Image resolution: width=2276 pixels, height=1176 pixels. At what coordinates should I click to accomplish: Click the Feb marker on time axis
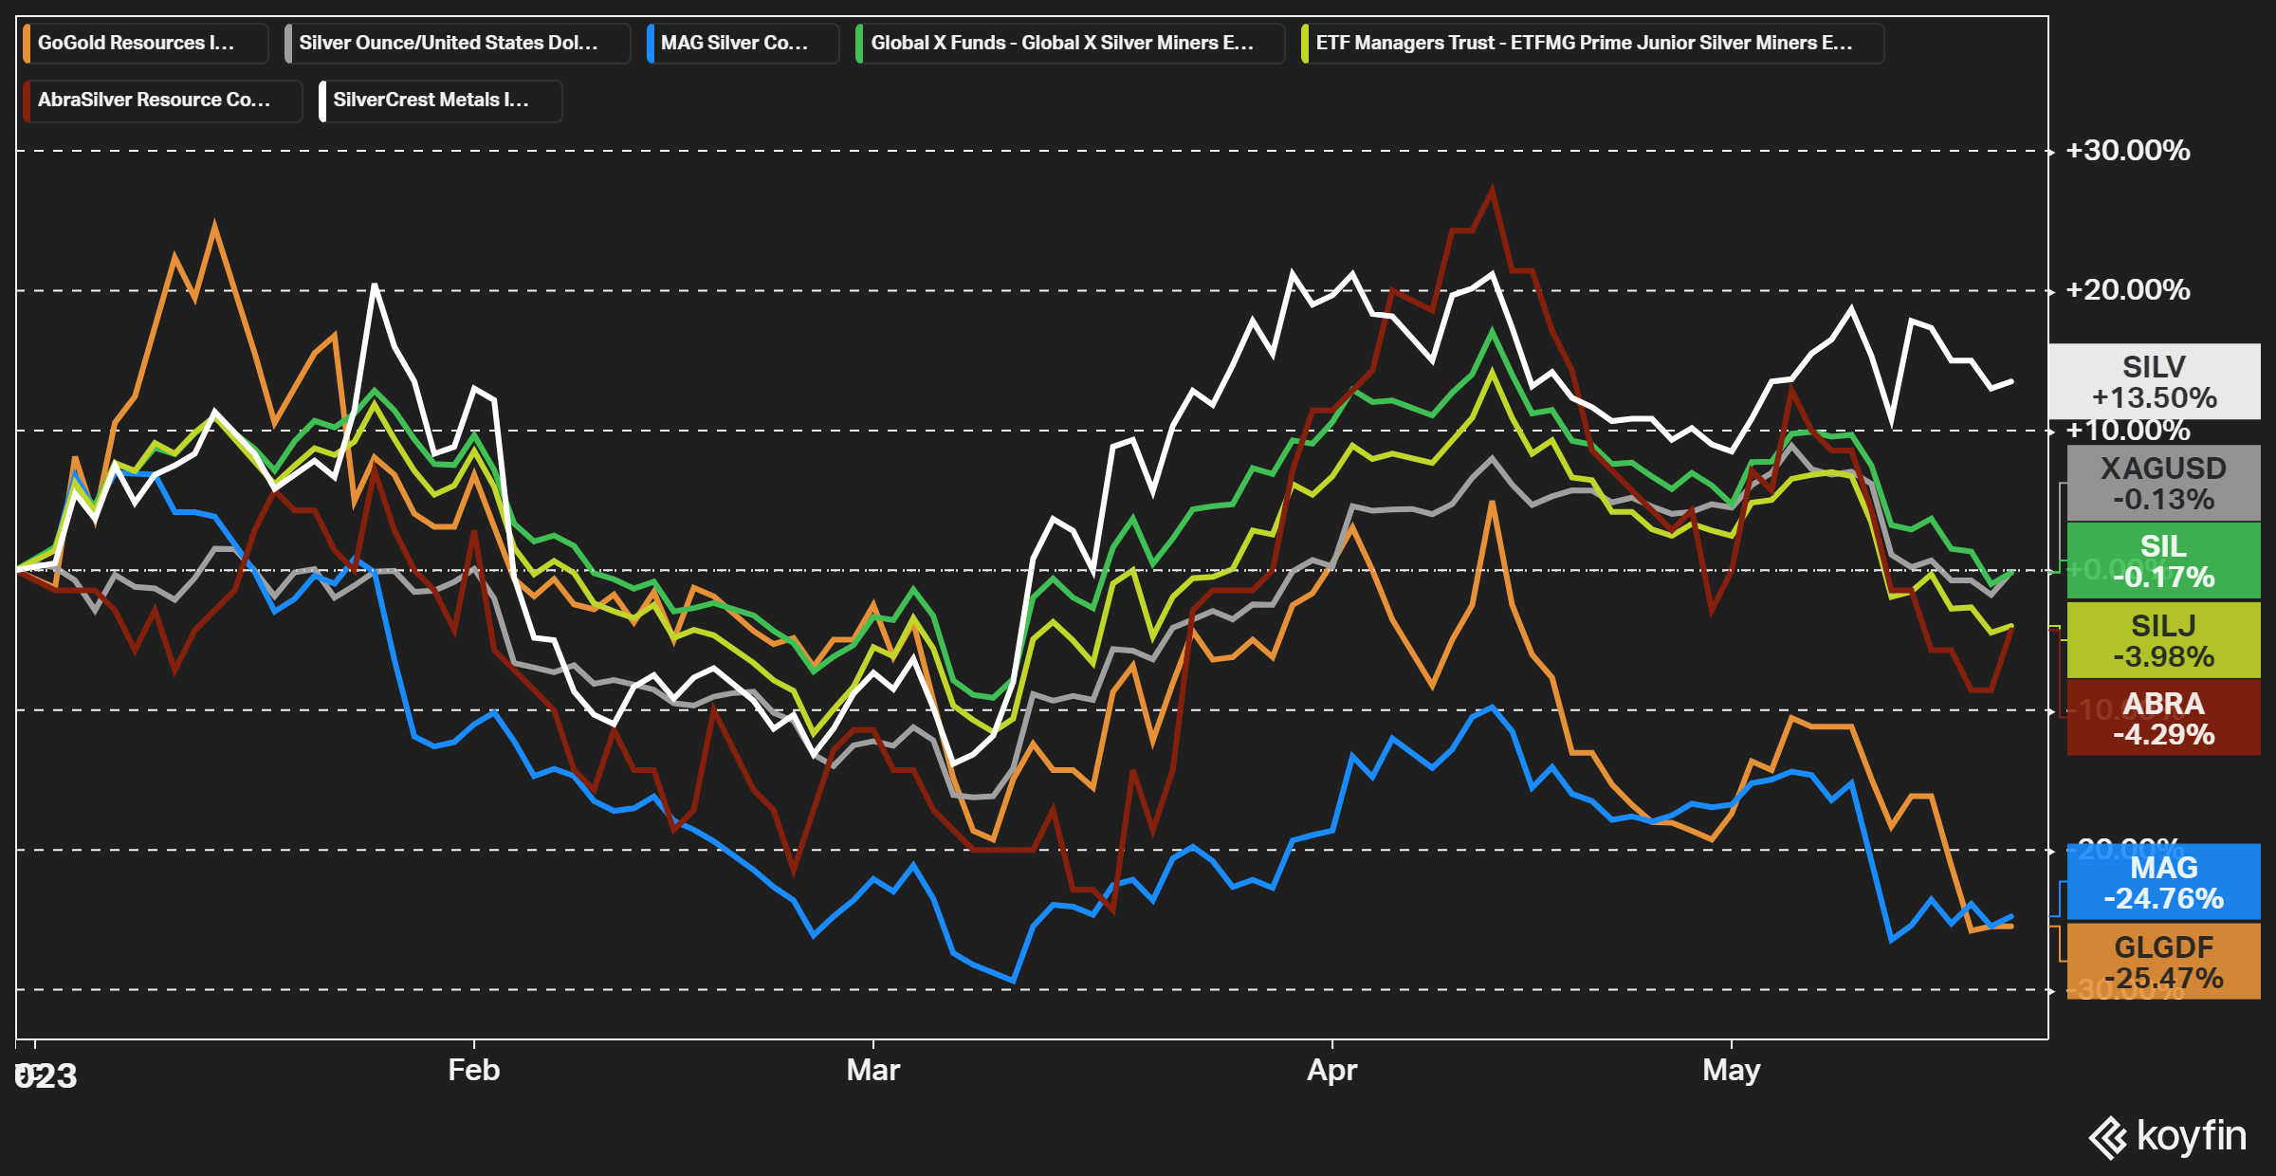[x=473, y=1070]
